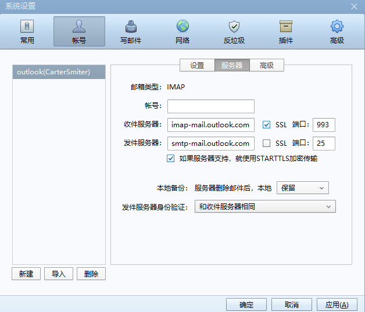
Task: Click the 帐号 input field
Action: click(210, 106)
